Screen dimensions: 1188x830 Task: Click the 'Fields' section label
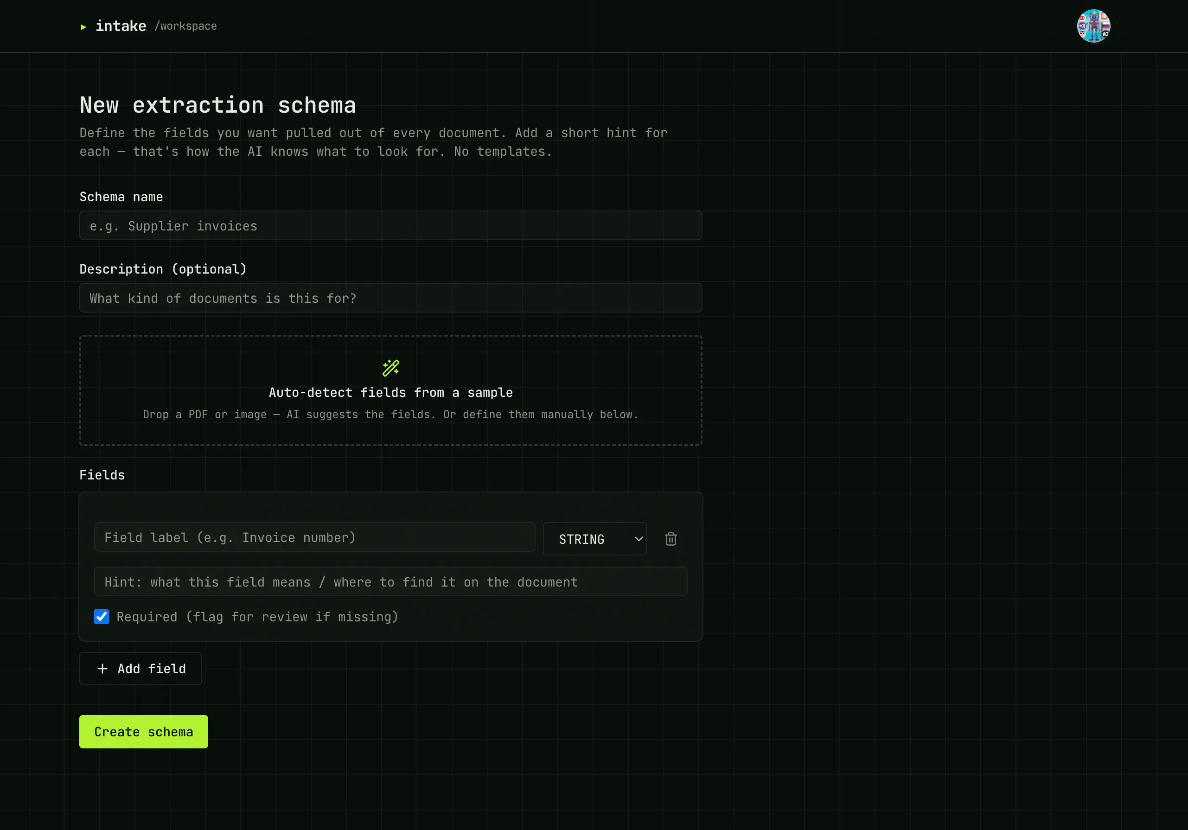click(102, 475)
